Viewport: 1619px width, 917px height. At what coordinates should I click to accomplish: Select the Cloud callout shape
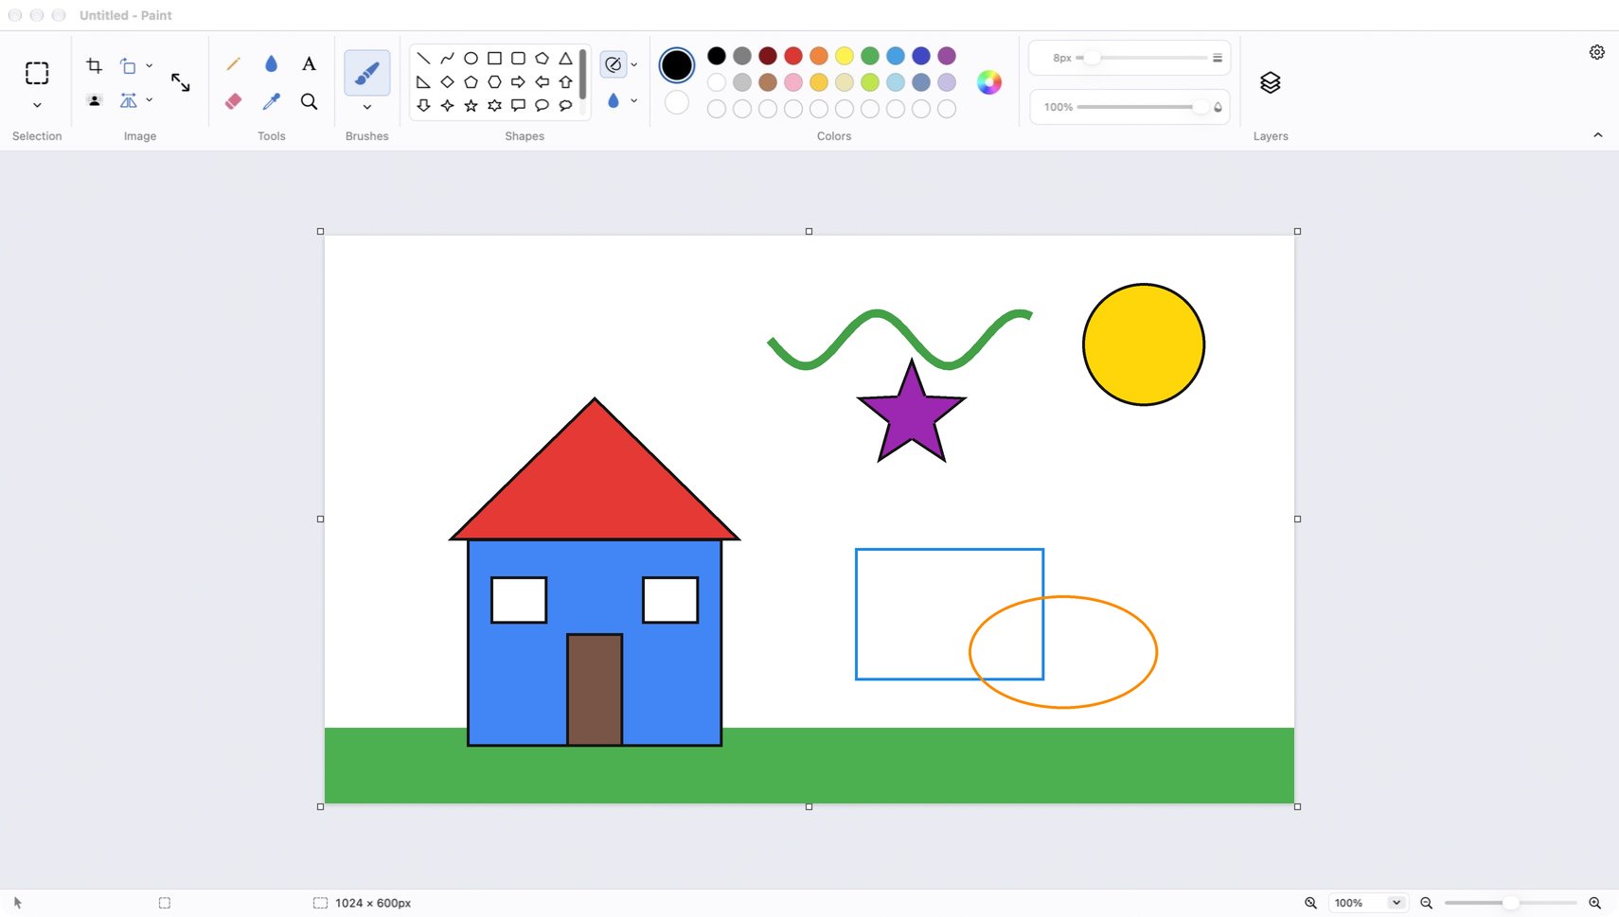(565, 105)
